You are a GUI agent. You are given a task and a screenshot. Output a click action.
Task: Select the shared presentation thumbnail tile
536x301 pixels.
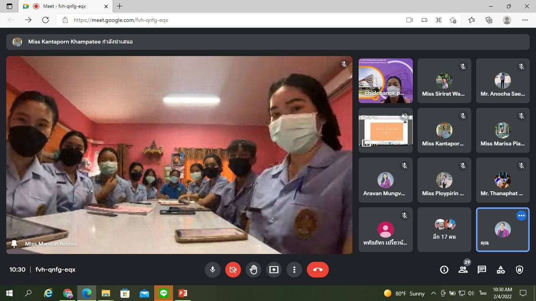click(385, 131)
